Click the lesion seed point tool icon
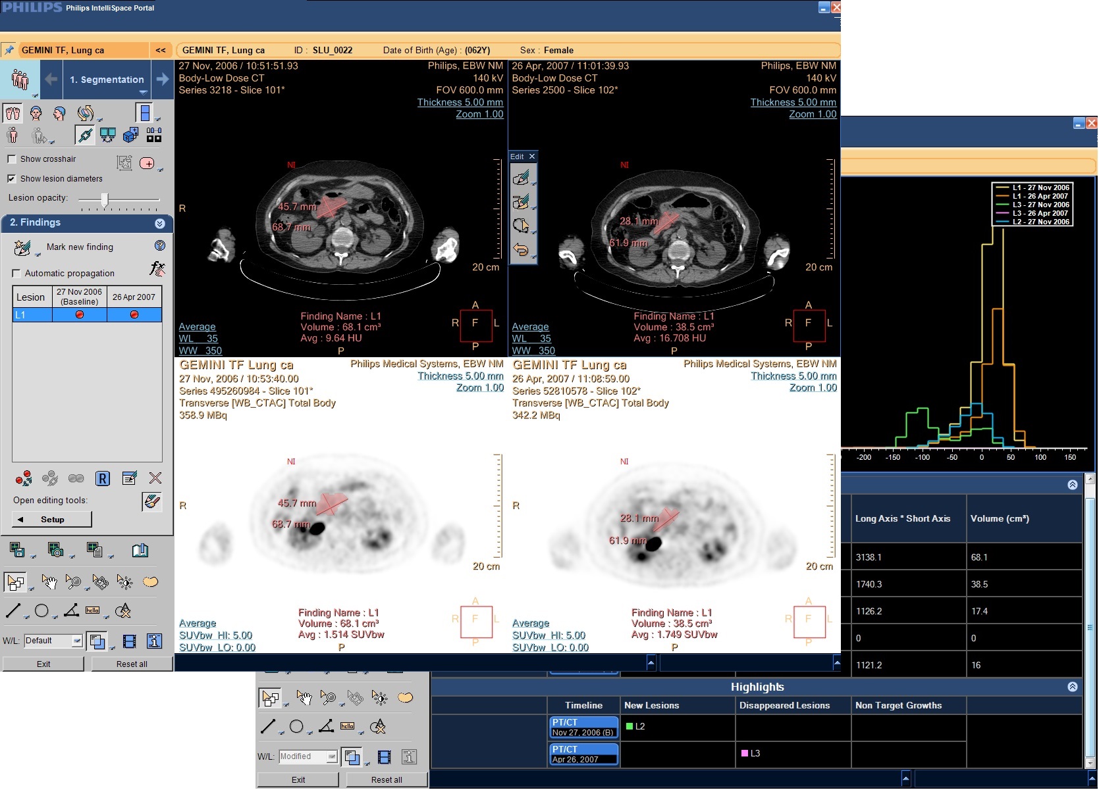 tap(146, 162)
